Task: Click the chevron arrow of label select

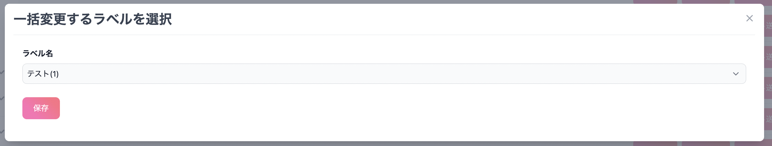Action: 736,74
